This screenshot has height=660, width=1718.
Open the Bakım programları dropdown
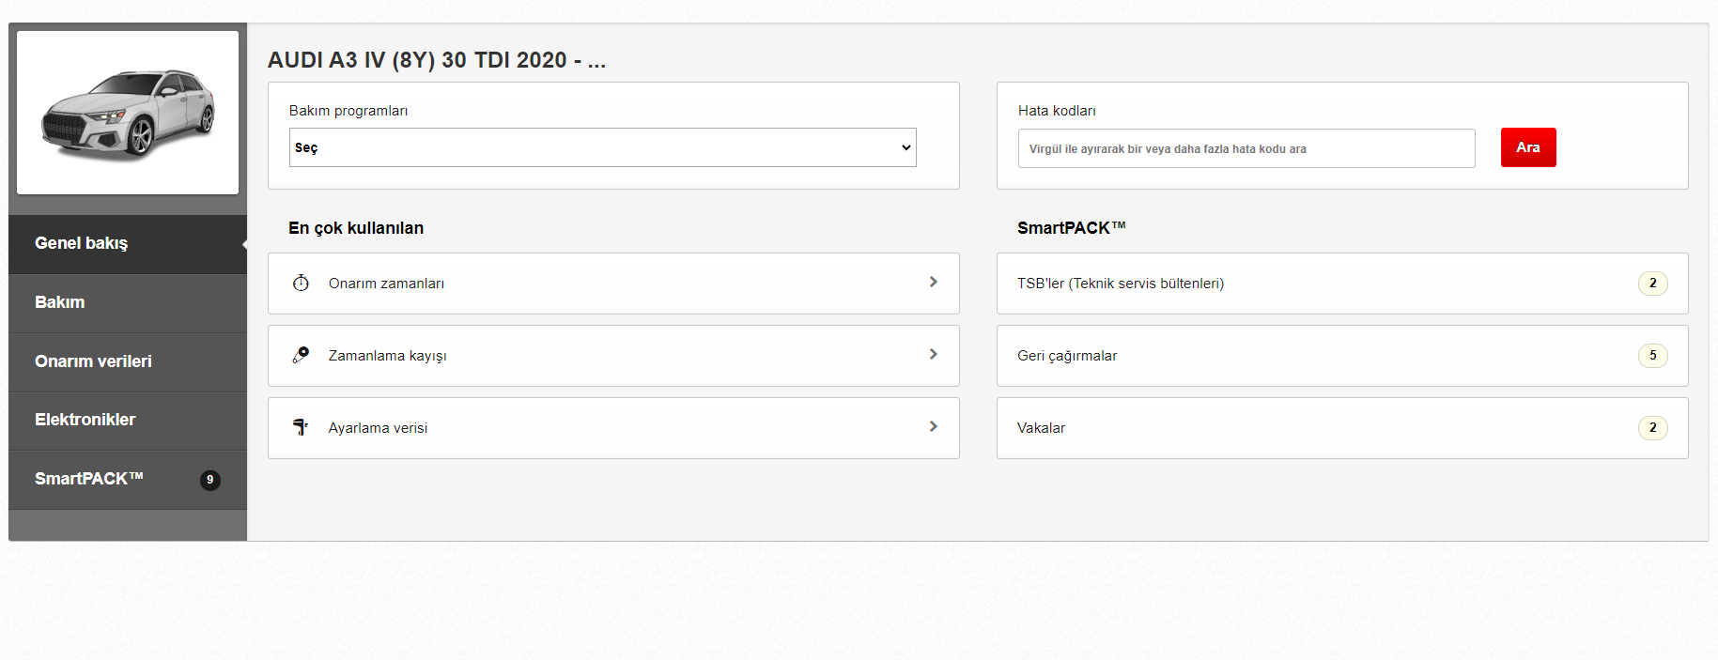point(603,147)
